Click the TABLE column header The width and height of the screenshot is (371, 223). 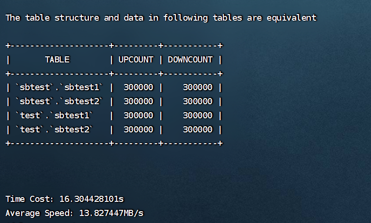[x=57, y=60]
